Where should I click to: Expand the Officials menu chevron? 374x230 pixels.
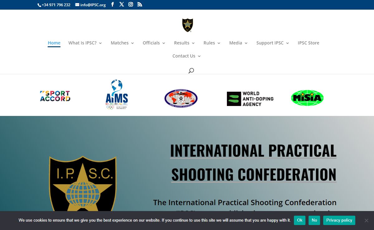(164, 43)
